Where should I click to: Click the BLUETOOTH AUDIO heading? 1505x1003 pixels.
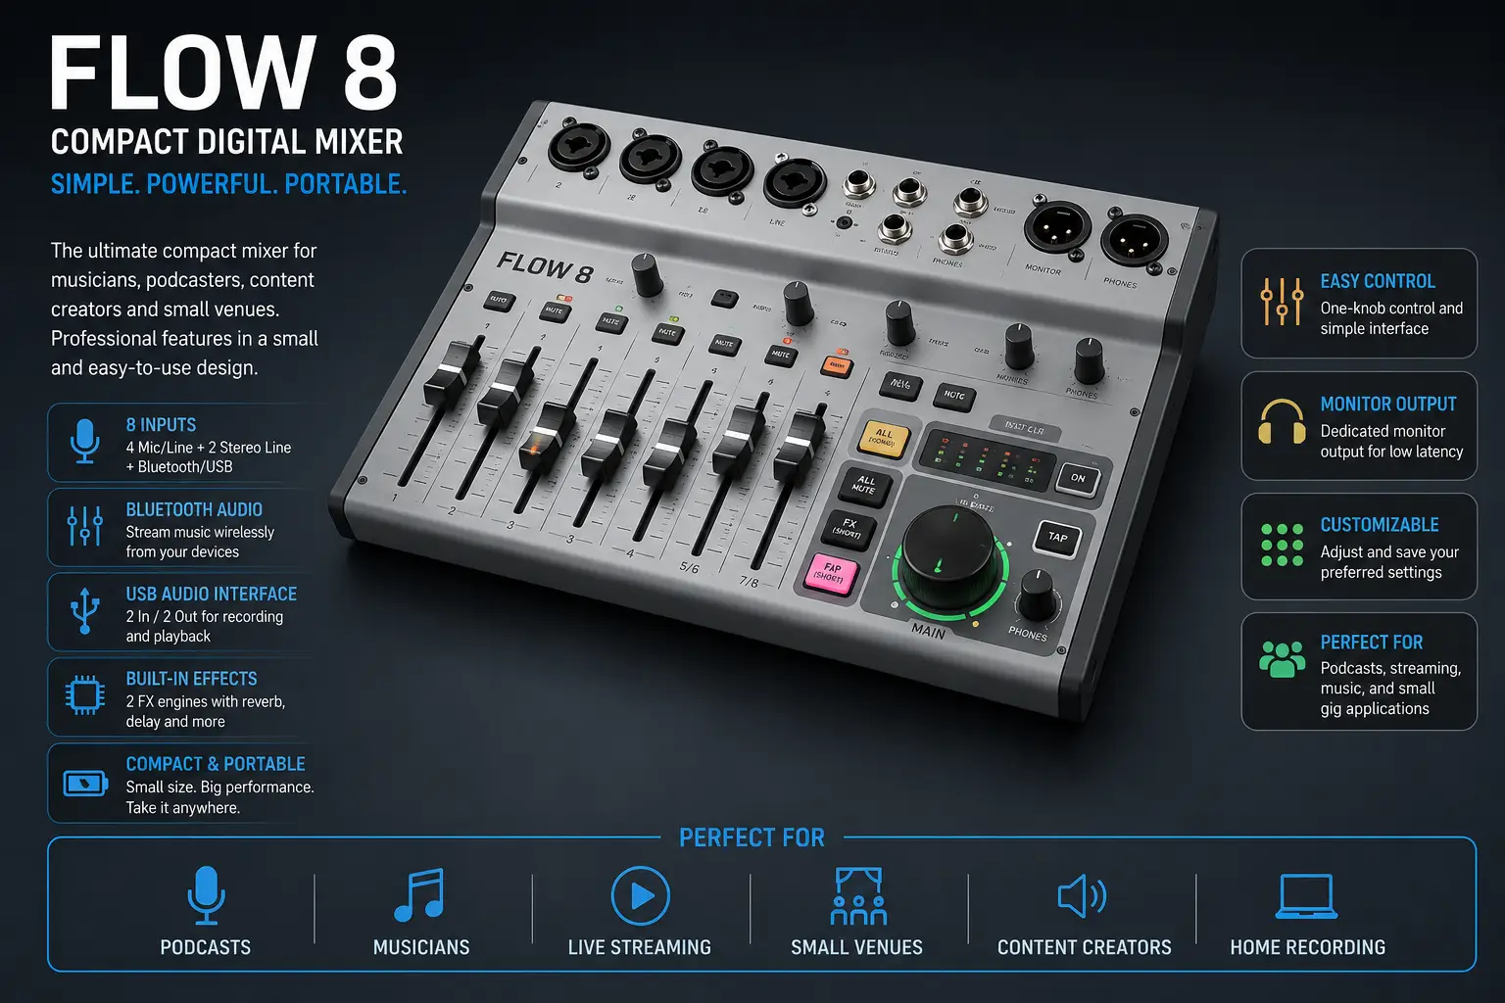194,509
